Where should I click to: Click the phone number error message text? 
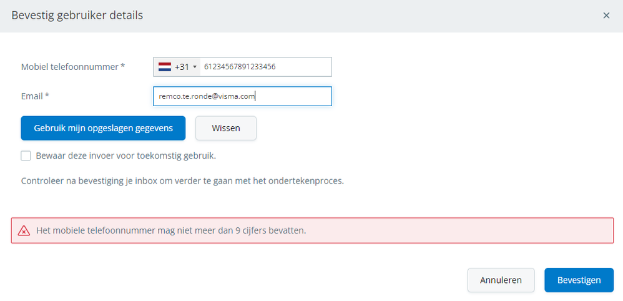(171, 230)
